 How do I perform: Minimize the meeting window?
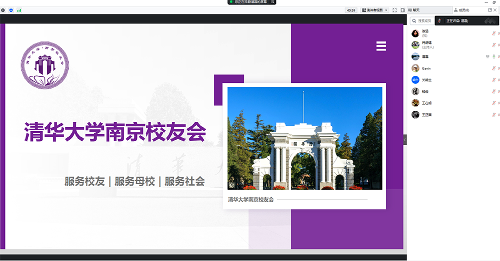coord(486,2)
